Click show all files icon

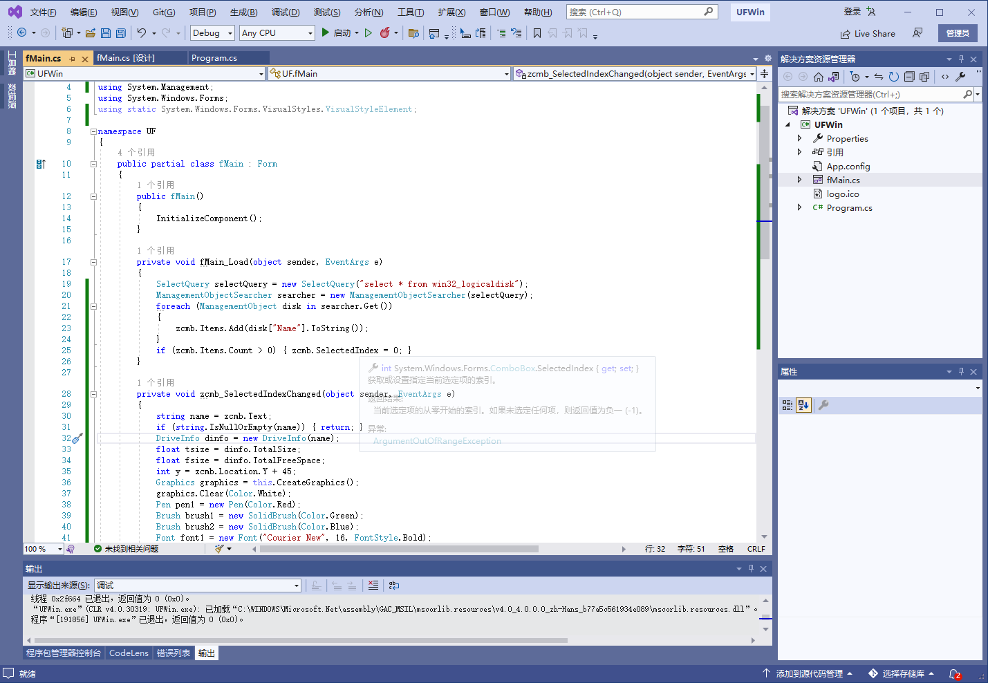[x=924, y=77]
